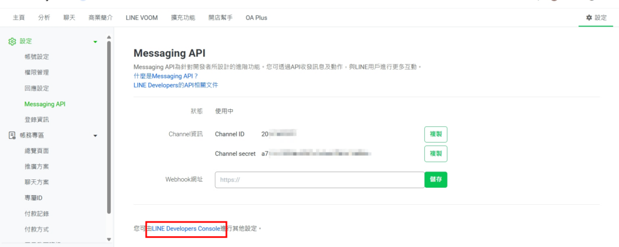Click the 帳務專區 billing icon in sidebar
Image resolution: width=619 pixels, height=247 pixels.
tap(12, 135)
